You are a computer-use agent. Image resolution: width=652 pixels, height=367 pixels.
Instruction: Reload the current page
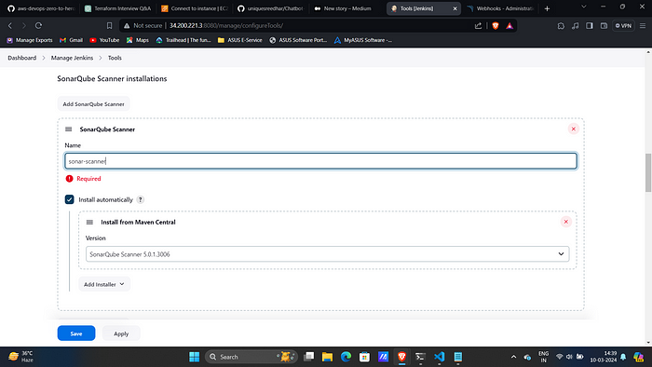coord(38,26)
